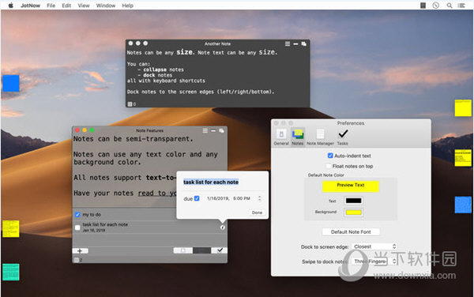
Task: Open the Apple menu
Action: (x=10, y=6)
